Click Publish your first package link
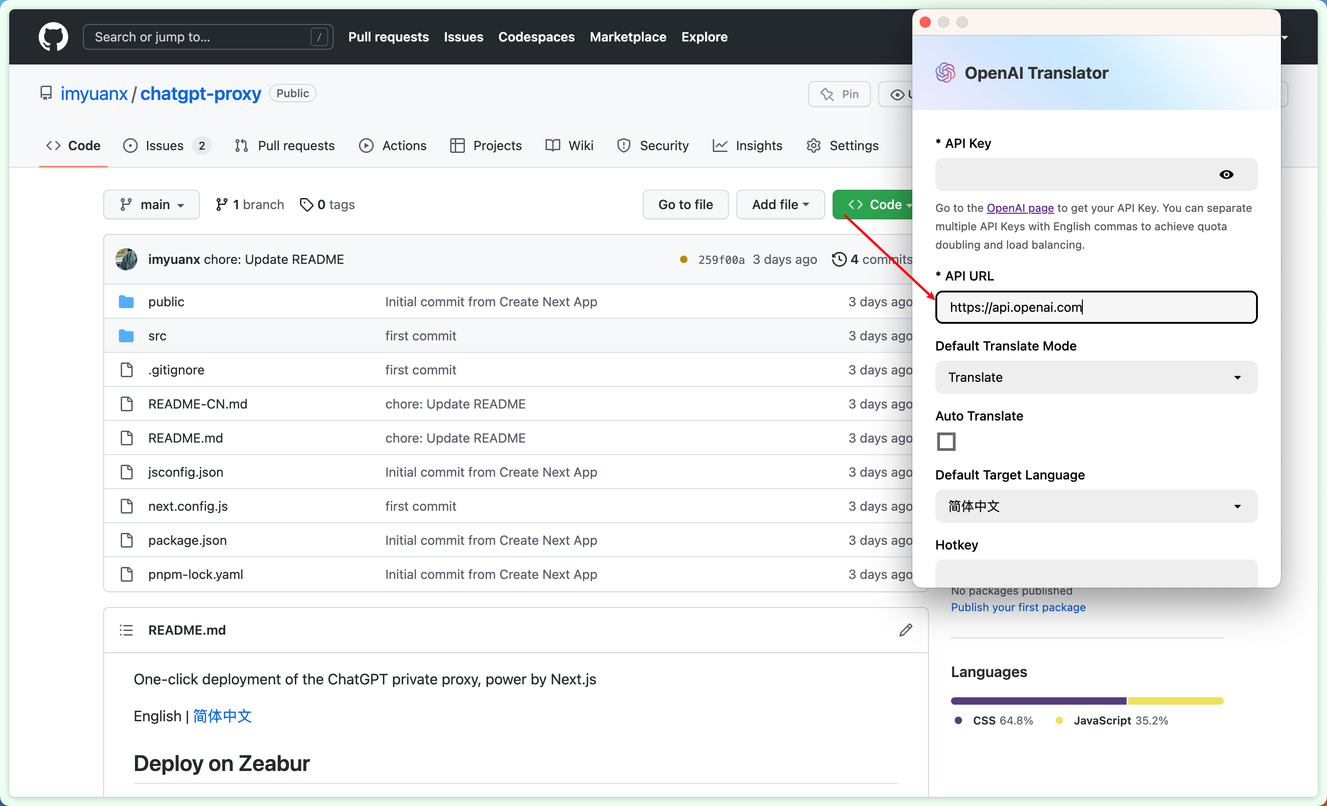Screen dimensions: 1327x806 point(1019,607)
